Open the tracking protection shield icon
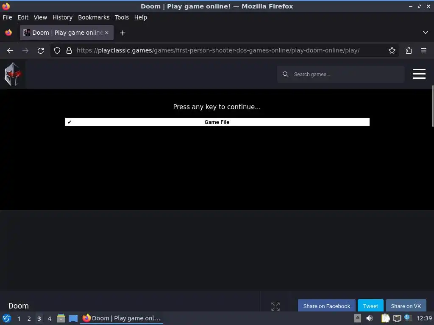 point(57,51)
